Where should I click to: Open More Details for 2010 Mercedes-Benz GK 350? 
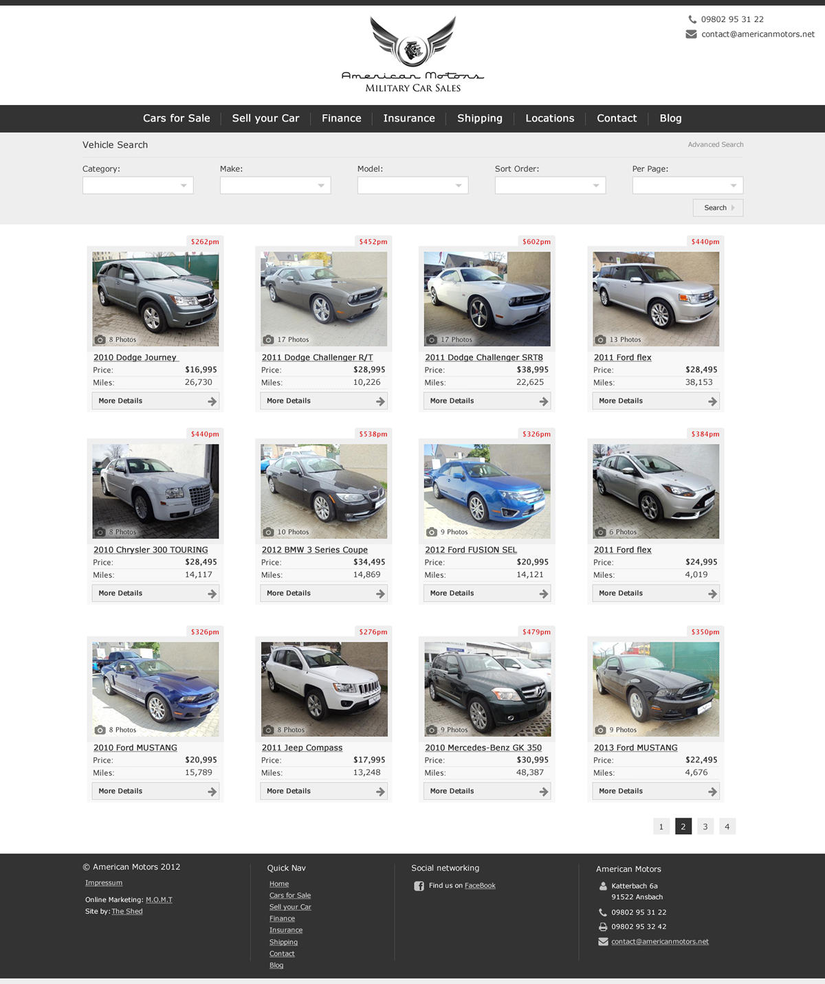(487, 791)
